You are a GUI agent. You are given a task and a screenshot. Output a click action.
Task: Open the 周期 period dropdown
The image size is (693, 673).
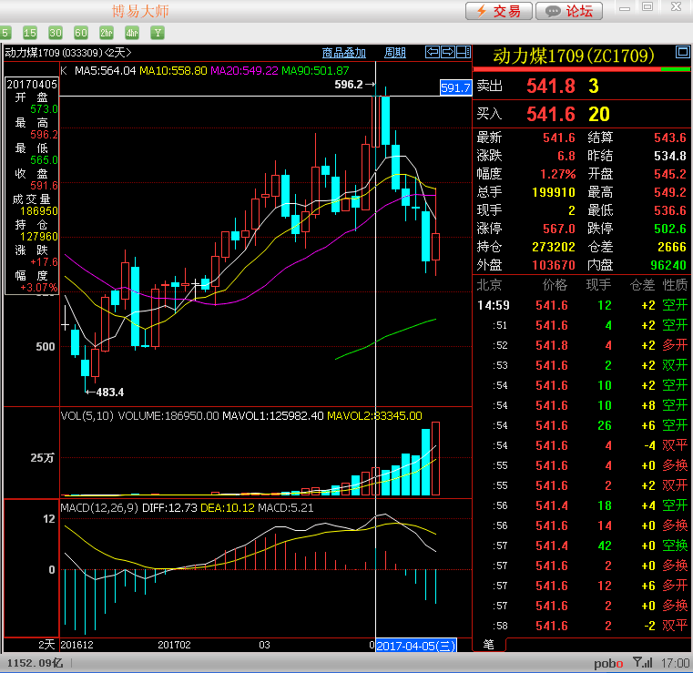(x=395, y=53)
